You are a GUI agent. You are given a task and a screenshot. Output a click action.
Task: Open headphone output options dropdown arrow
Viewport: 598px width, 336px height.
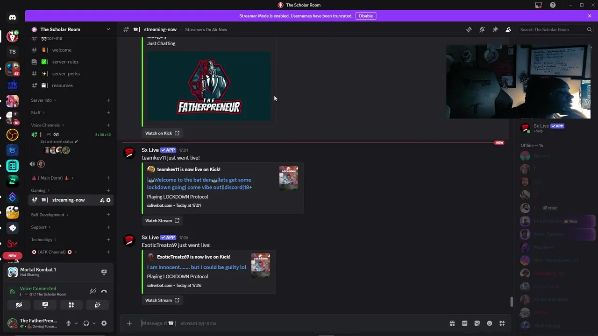coord(94,323)
